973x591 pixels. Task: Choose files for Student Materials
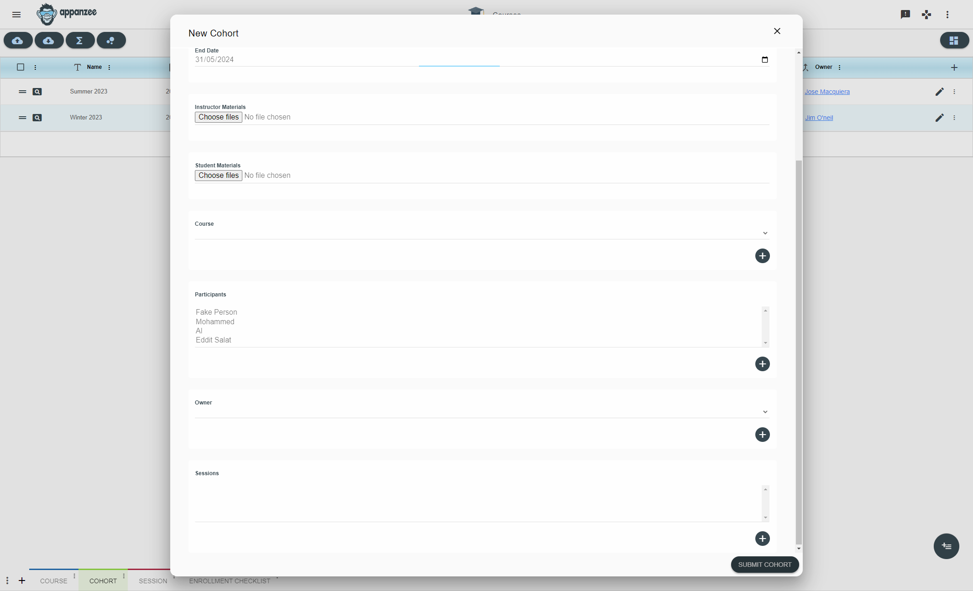pyautogui.click(x=219, y=176)
